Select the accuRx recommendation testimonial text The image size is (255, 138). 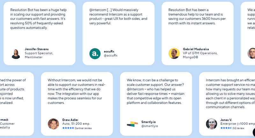118,17
